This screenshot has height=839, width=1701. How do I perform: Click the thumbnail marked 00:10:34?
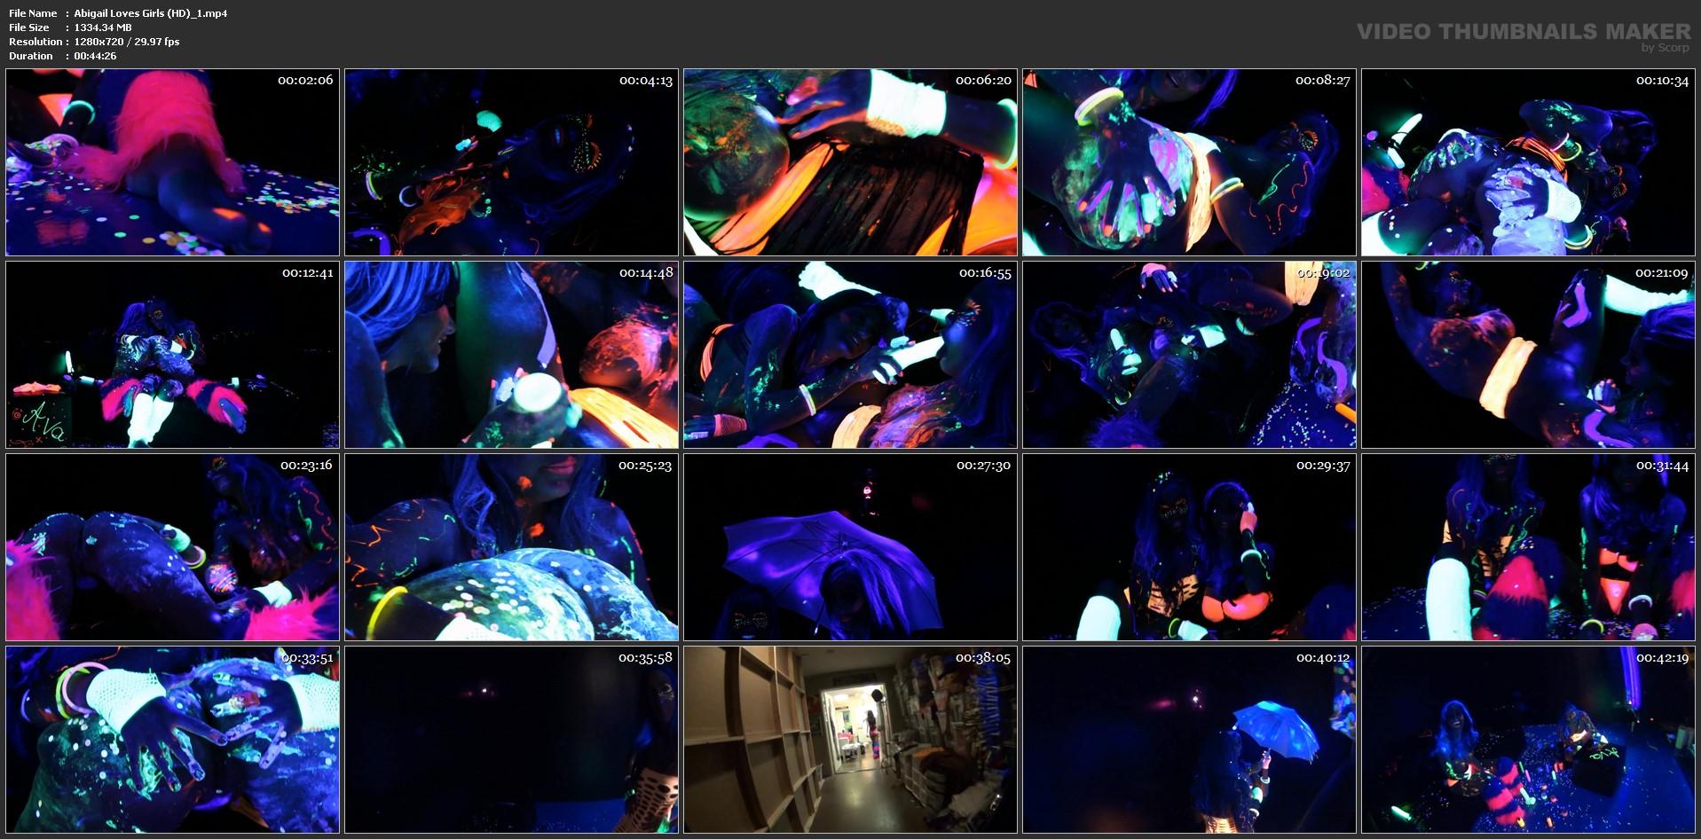click(x=1528, y=162)
